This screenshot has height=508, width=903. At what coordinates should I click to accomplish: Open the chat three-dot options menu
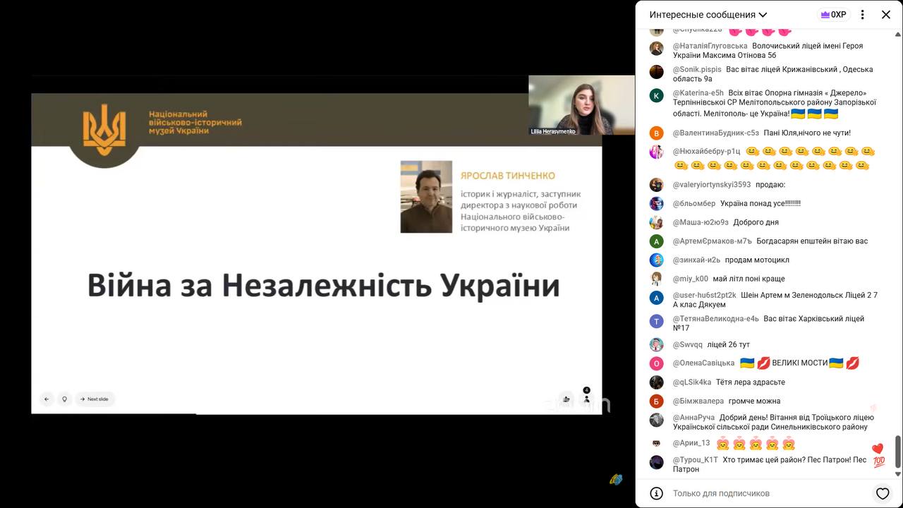862,15
